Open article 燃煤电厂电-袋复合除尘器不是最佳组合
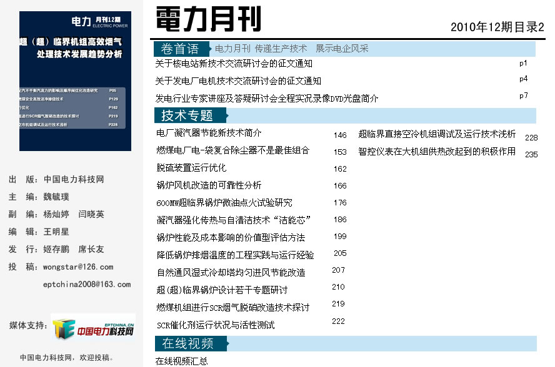555x367 pixels. (x=233, y=150)
